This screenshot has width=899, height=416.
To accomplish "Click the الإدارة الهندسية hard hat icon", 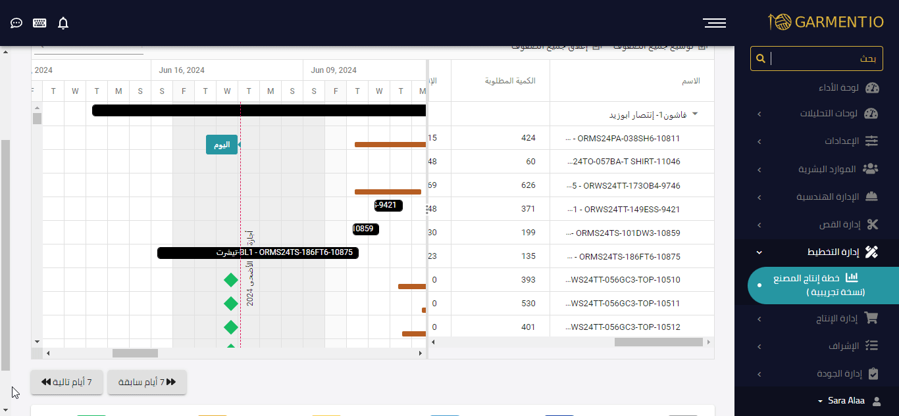I will pyautogui.click(x=872, y=196).
